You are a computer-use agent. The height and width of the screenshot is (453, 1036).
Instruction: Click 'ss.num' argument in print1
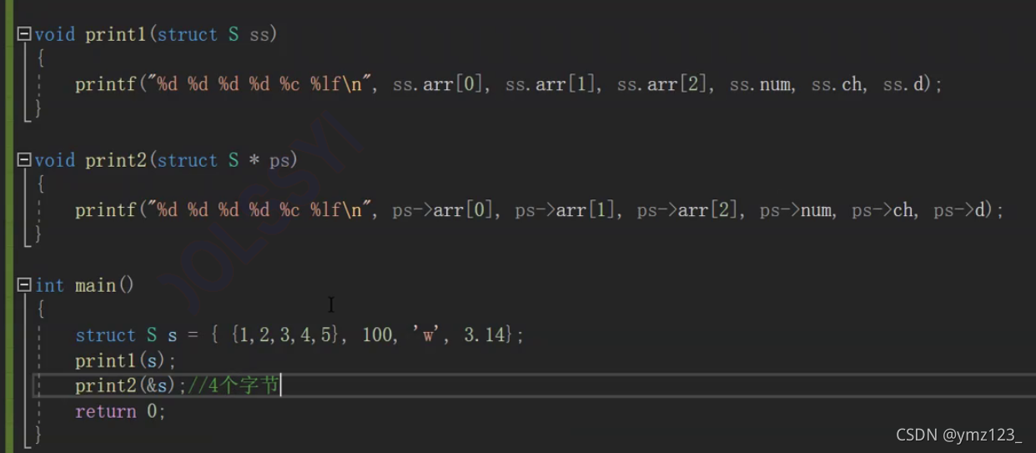coord(760,84)
